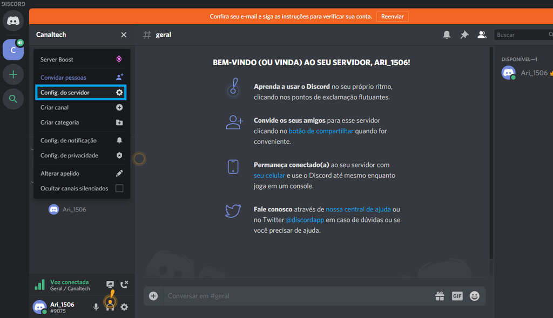553x318 pixels.
Task: Click the chat area vertical scrollbar
Action: 491,153
